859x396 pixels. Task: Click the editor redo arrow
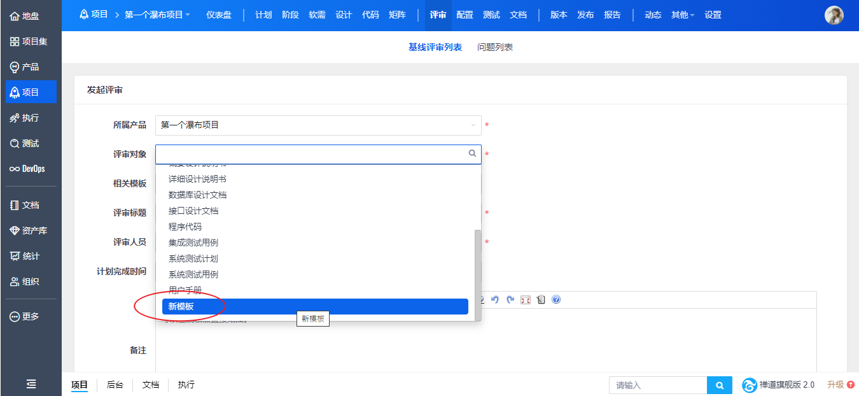tap(510, 300)
